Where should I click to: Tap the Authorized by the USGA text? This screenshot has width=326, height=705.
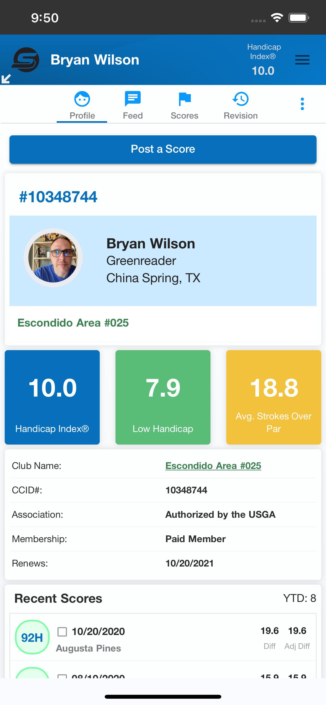pos(220,514)
